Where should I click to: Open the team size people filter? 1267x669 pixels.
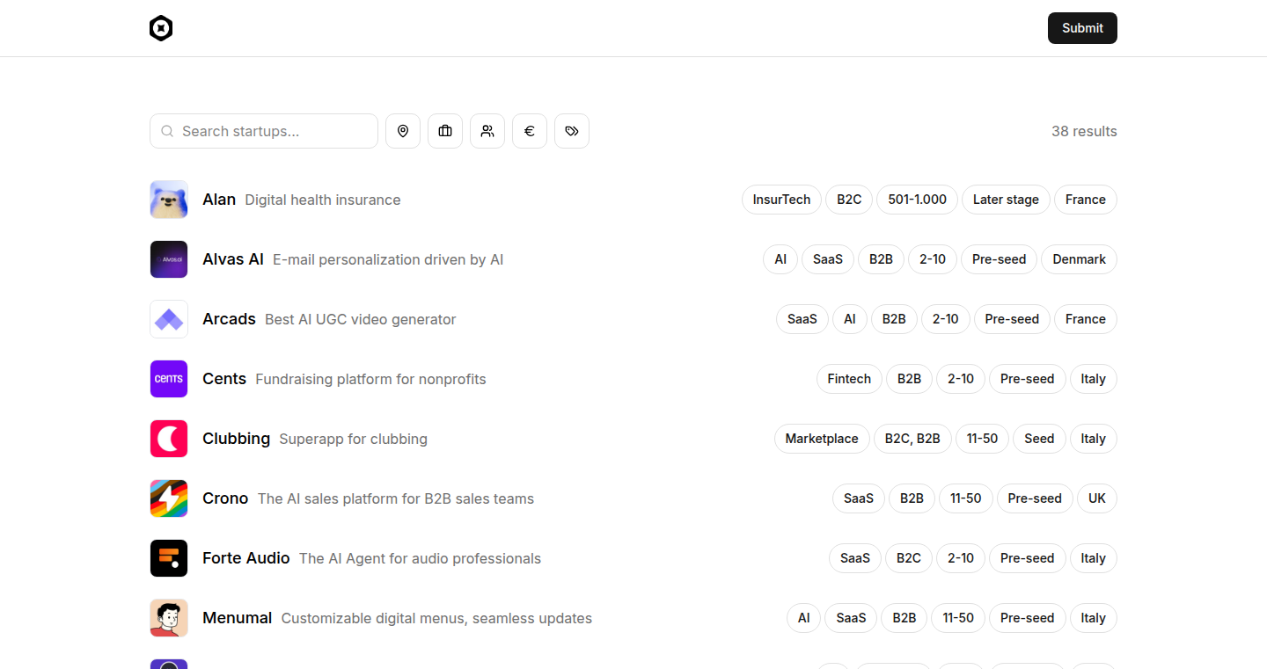[487, 131]
